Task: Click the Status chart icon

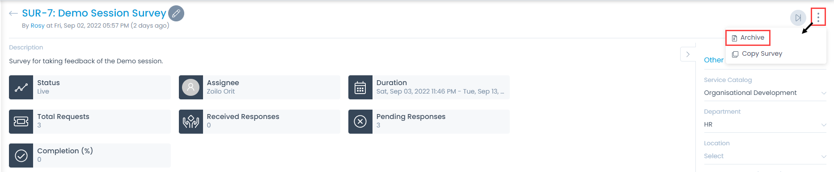Action: point(21,87)
